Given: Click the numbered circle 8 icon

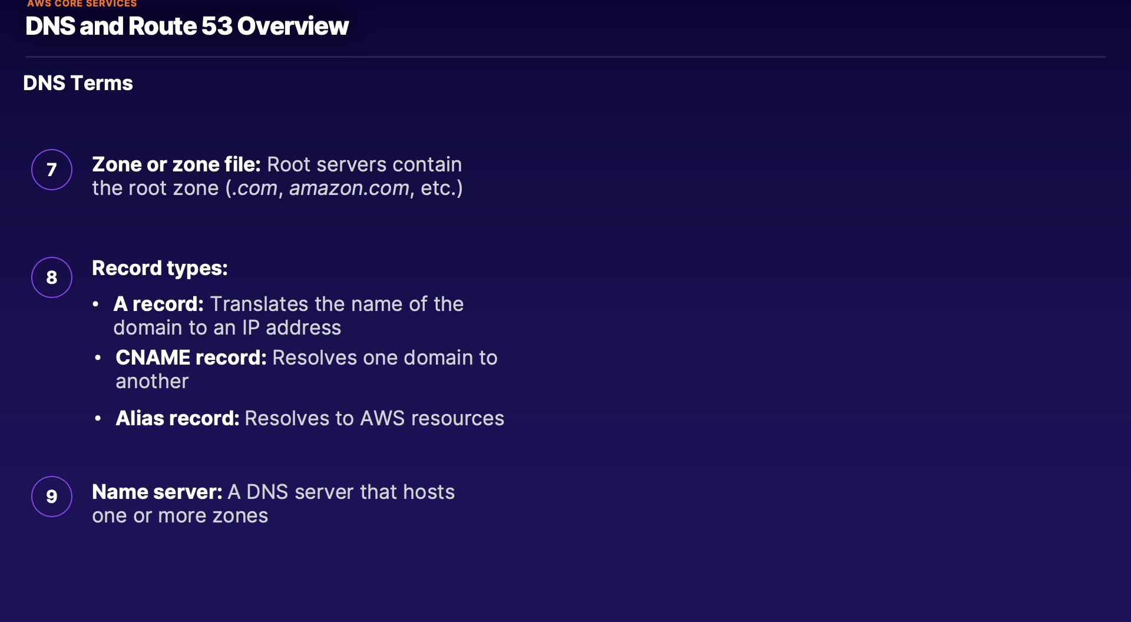Looking at the screenshot, I should tap(52, 277).
